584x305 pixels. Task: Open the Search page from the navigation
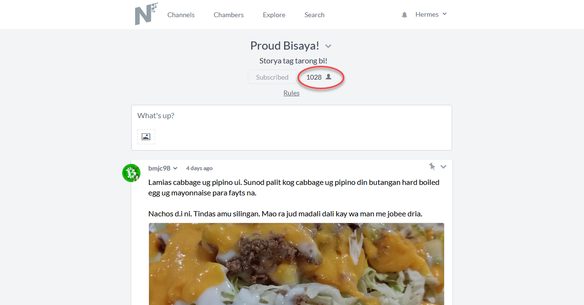(315, 15)
